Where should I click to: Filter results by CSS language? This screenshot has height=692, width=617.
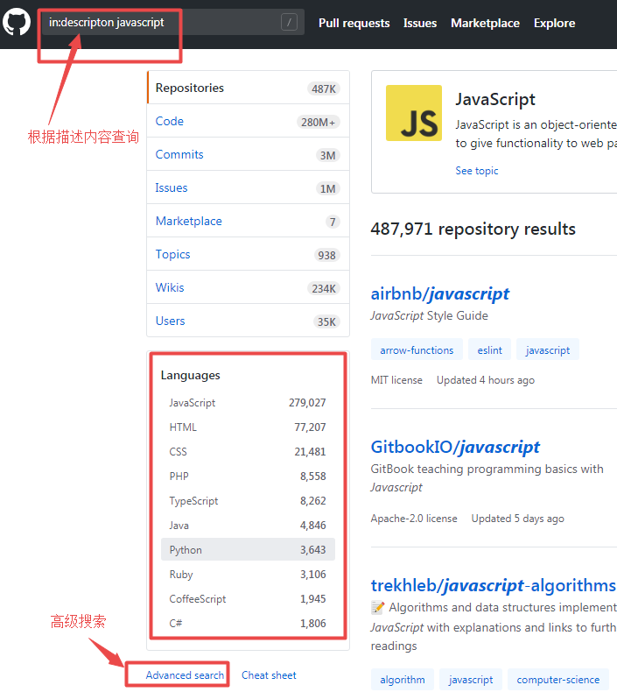(x=248, y=451)
